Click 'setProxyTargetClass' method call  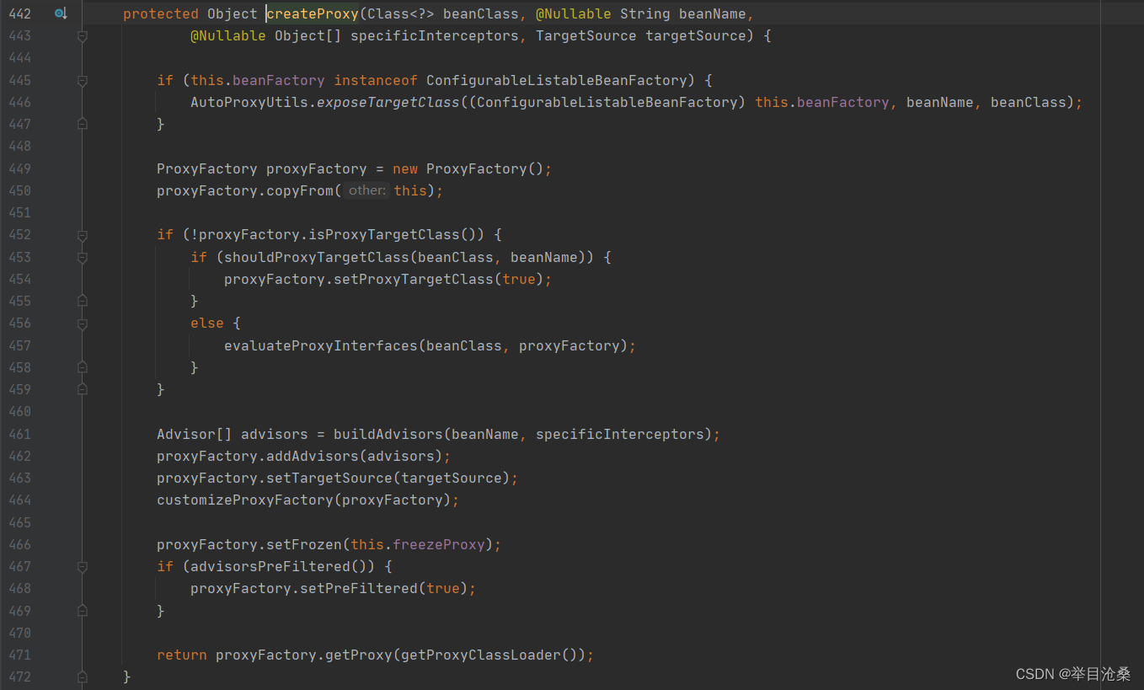point(414,279)
